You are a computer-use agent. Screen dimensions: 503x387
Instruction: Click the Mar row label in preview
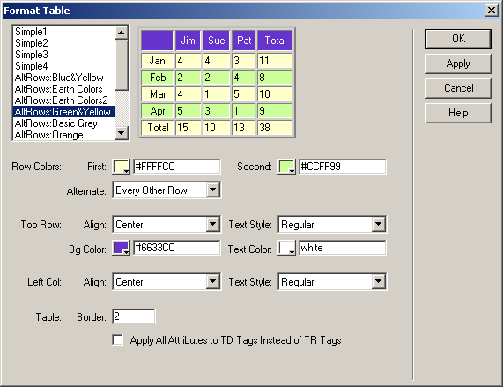[157, 94]
